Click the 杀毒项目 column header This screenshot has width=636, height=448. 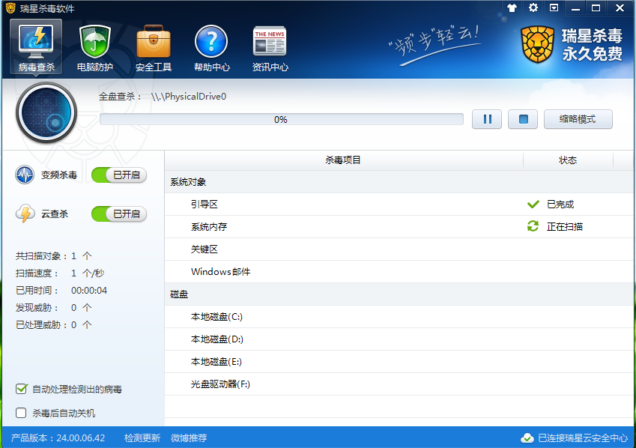pyautogui.click(x=344, y=160)
